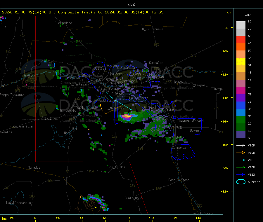Select the red 60 dBZ color swatch
This screenshot has height=222, width=263.
[x=241, y=39]
